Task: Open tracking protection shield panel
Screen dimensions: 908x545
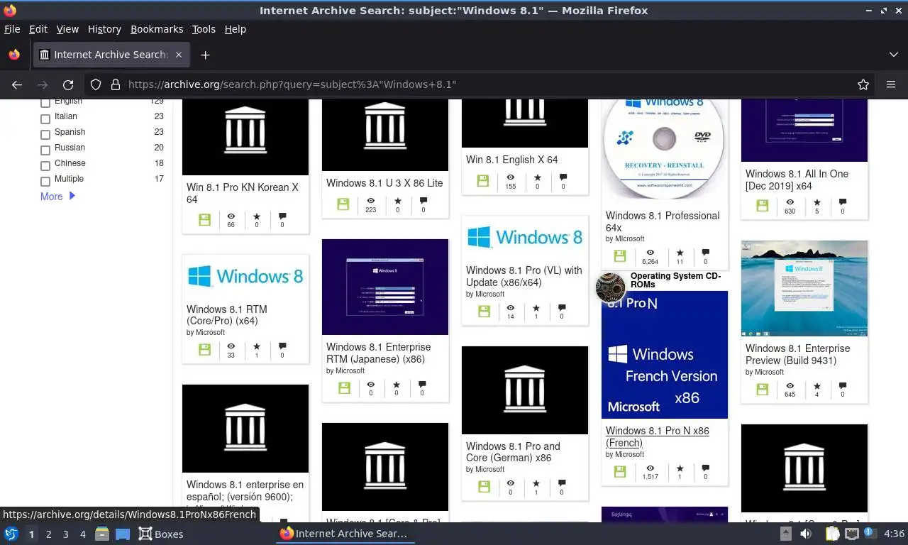Action: 96,84
